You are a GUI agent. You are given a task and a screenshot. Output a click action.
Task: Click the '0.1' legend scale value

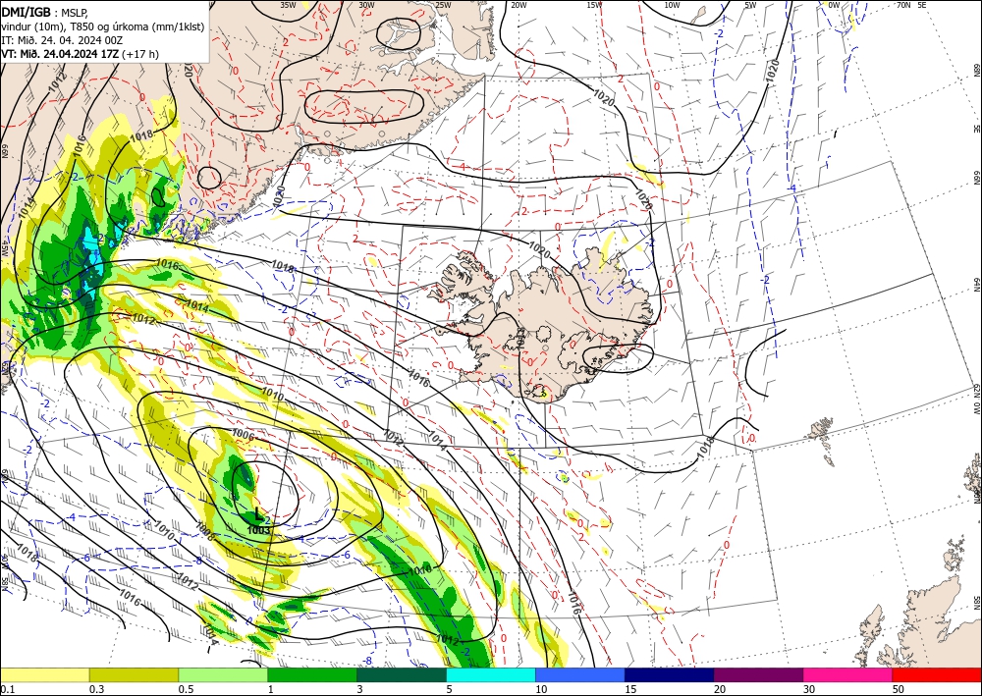tap(7, 689)
